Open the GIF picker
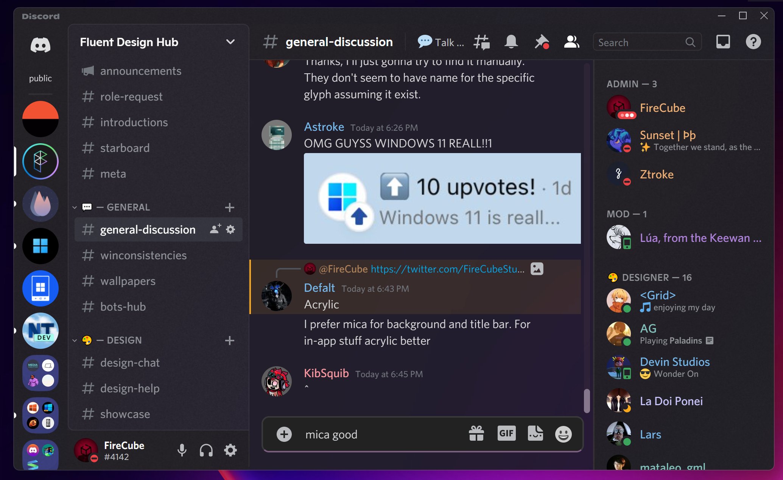783x480 pixels. click(x=506, y=433)
